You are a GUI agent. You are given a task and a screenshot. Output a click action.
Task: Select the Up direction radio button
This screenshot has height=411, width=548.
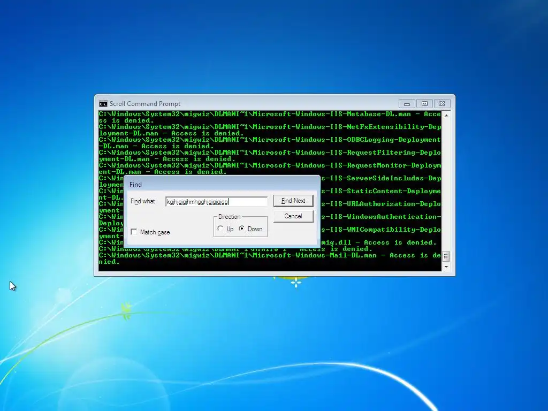coord(220,229)
